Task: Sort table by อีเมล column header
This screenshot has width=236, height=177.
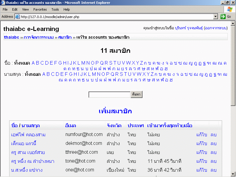Action: click(x=72, y=126)
